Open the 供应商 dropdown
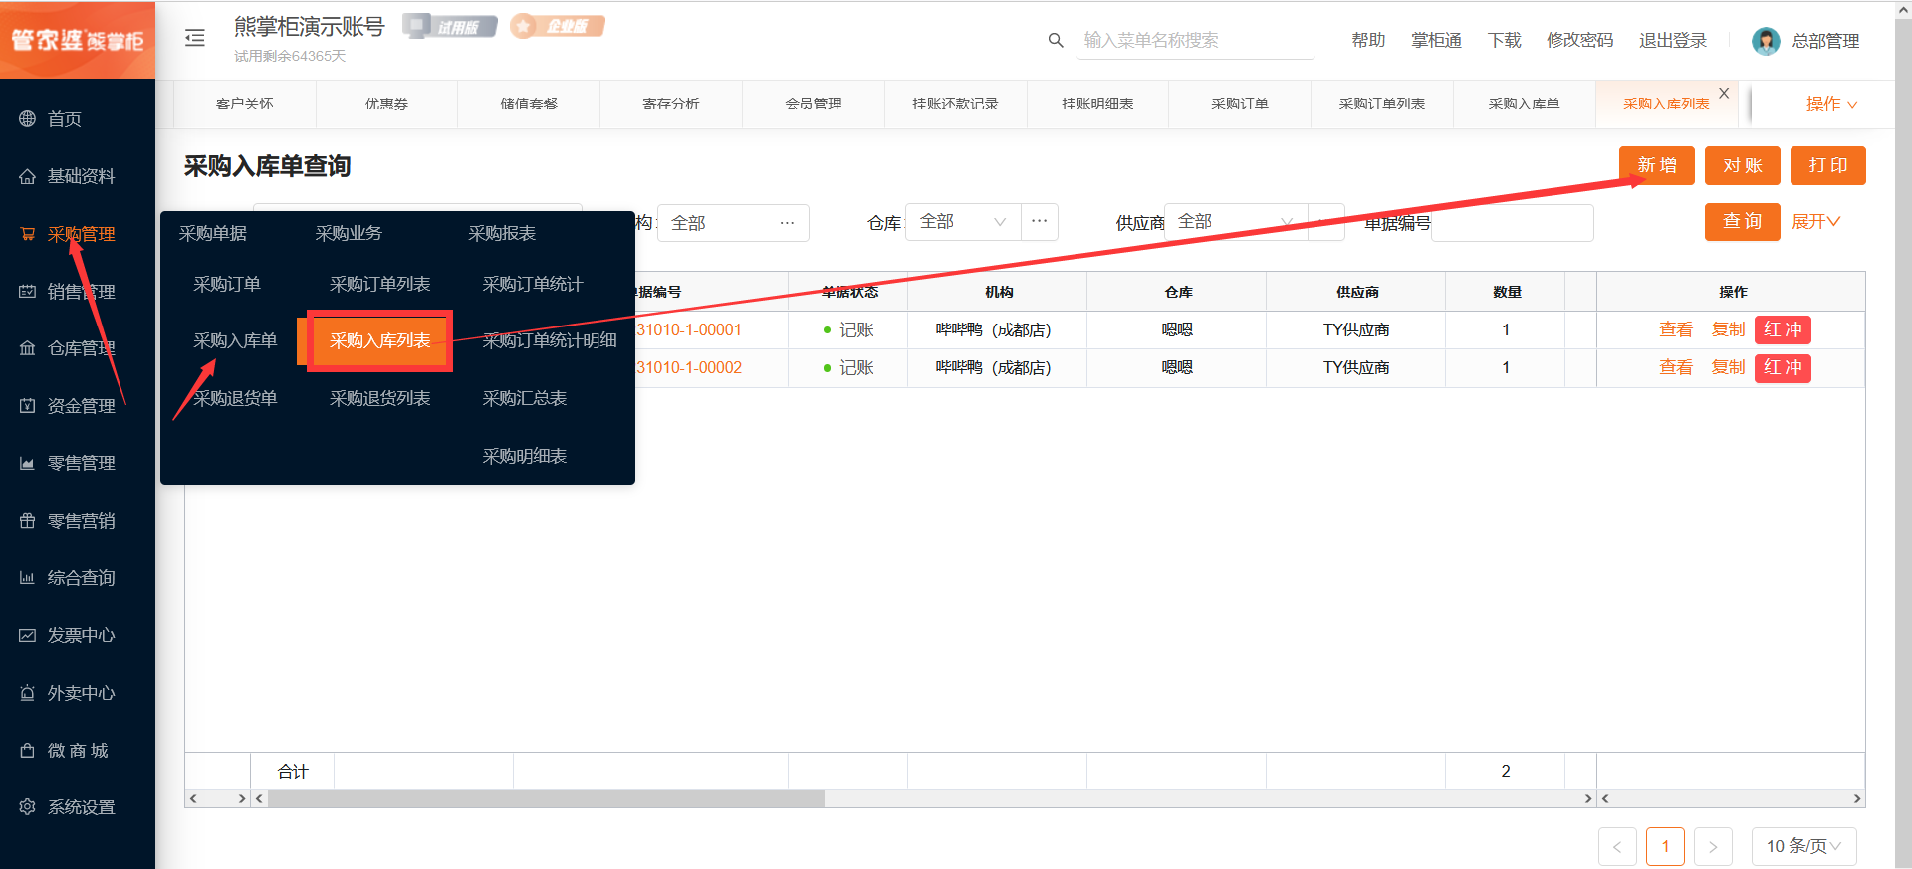The width and height of the screenshot is (1912, 869). [1235, 221]
